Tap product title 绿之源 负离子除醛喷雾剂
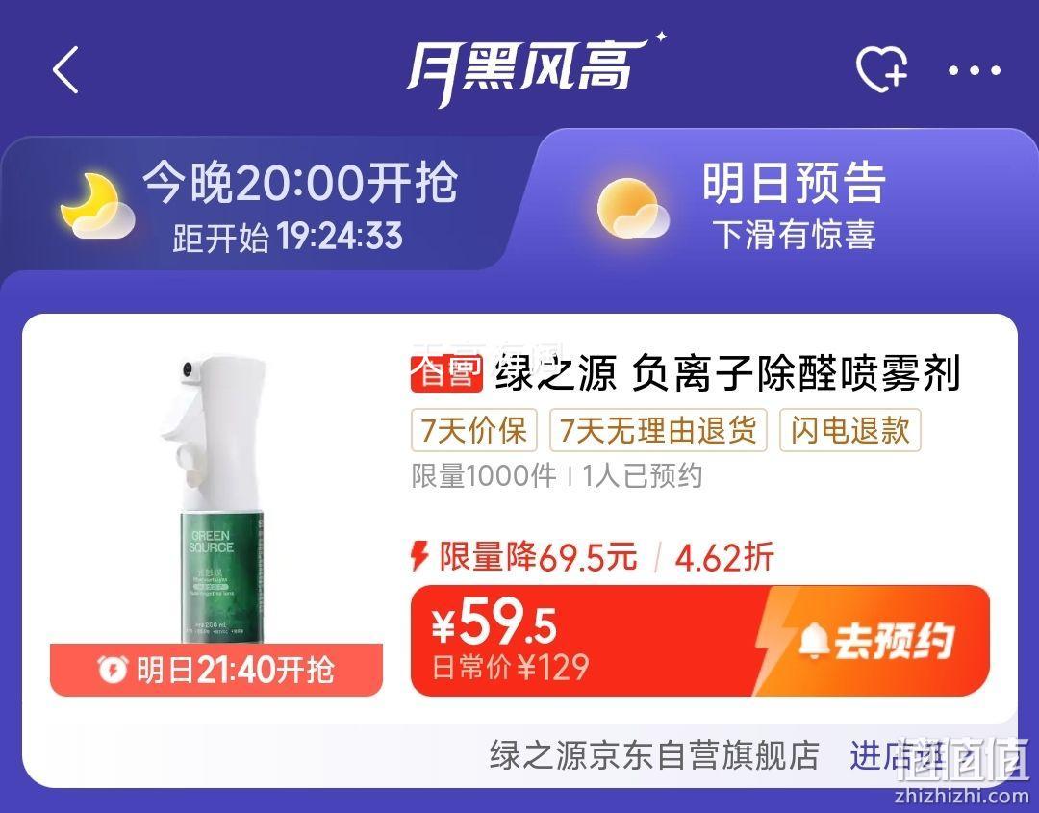 click(727, 373)
